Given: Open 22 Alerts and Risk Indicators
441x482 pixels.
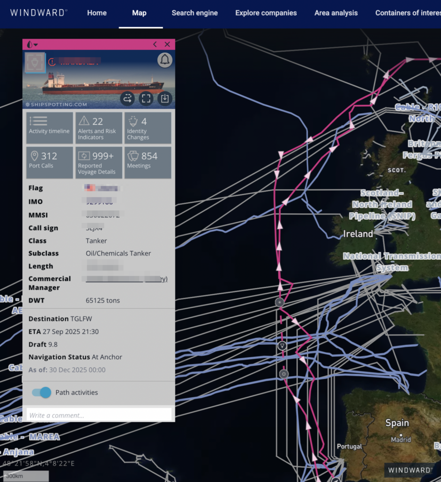Looking at the screenshot, I should [99, 128].
